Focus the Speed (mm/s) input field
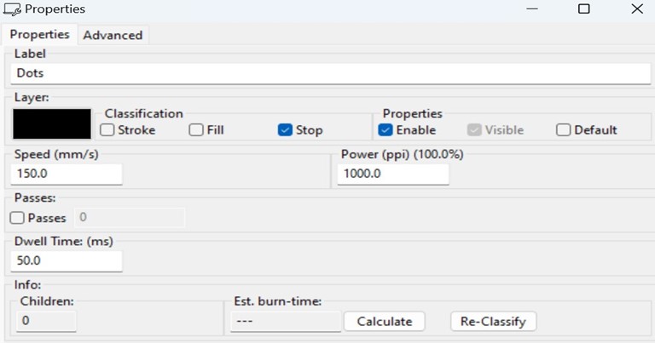Screen dimensions: 655x343 [x=67, y=174]
